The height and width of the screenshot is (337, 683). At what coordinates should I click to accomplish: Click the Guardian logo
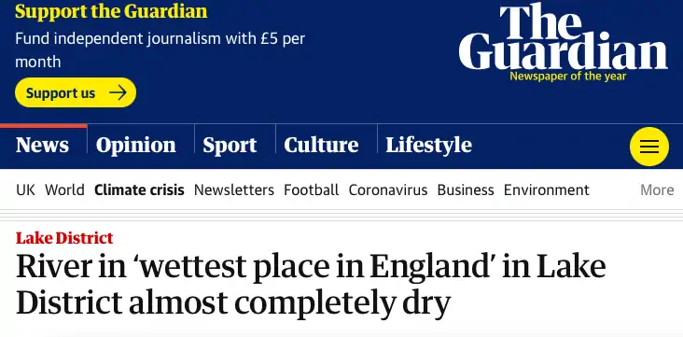(563, 42)
